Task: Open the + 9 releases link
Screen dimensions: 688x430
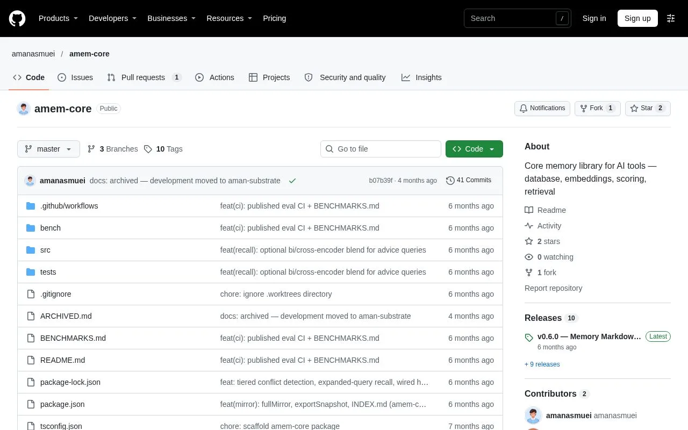Action: point(542,364)
